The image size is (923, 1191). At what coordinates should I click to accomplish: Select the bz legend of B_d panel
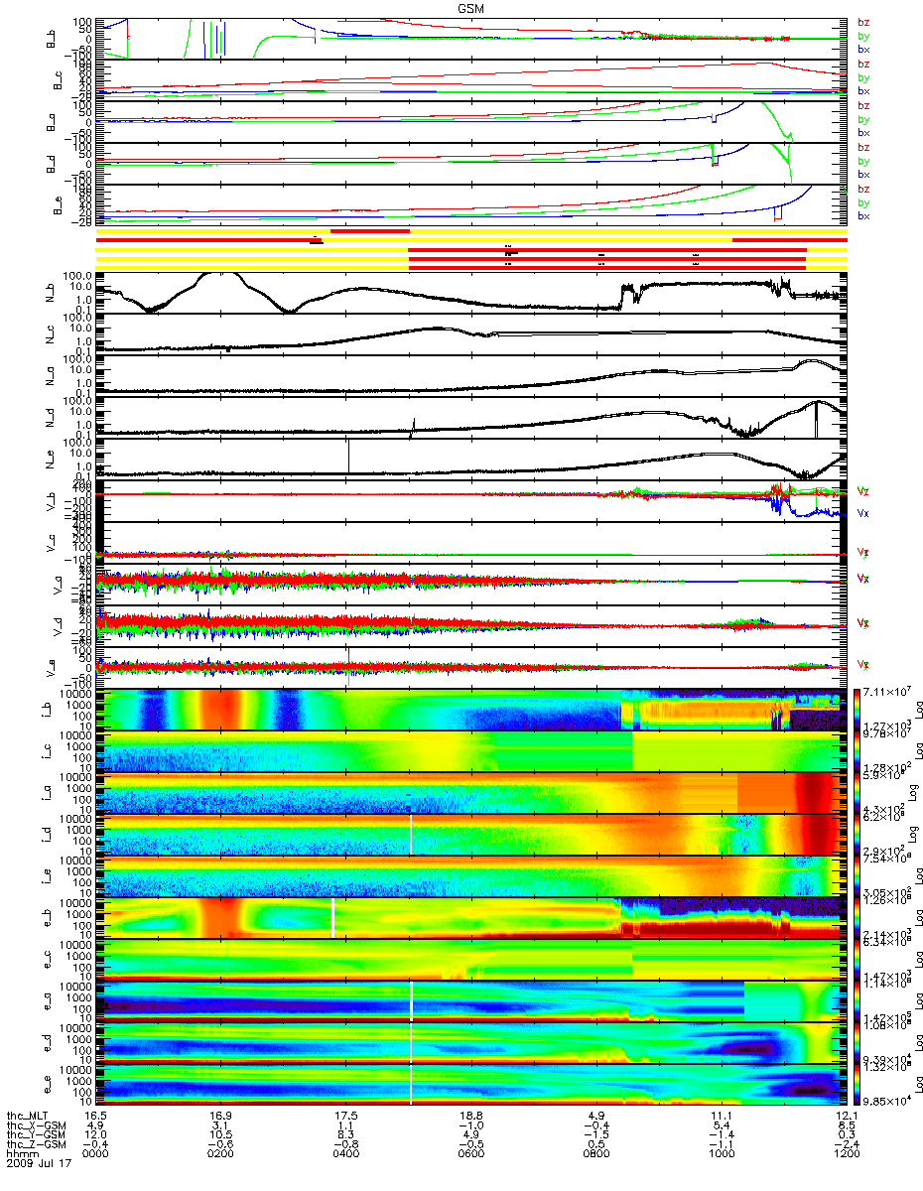coord(863,148)
